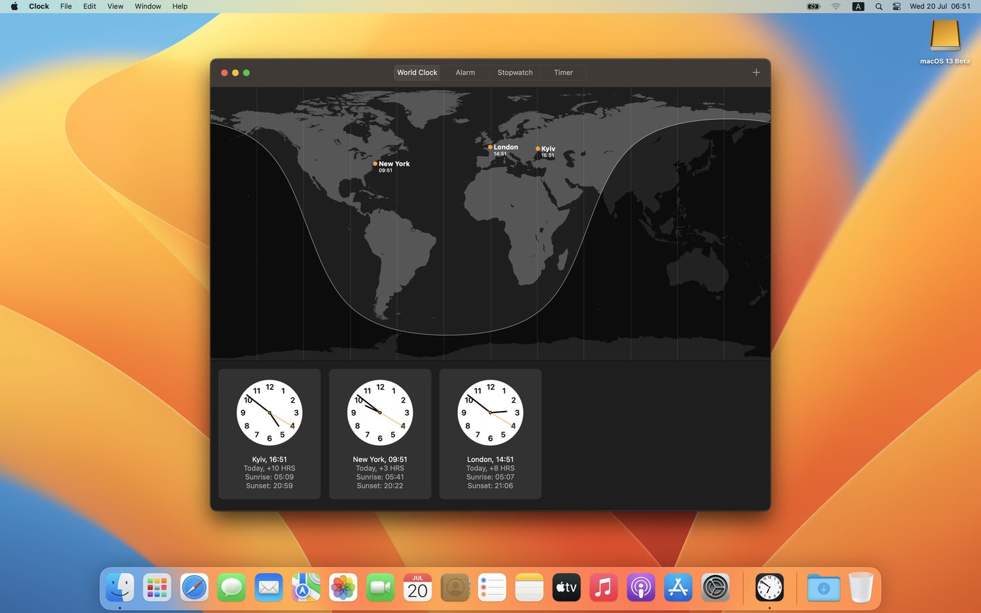Screen dimensions: 981x613
Task: Open System Settings from the Dock
Action: pyautogui.click(x=715, y=588)
